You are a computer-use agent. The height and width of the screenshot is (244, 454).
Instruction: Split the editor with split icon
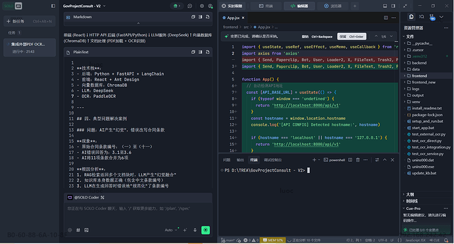click(x=386, y=18)
